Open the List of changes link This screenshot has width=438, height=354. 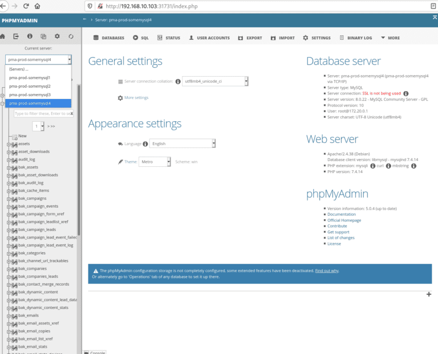(x=341, y=238)
